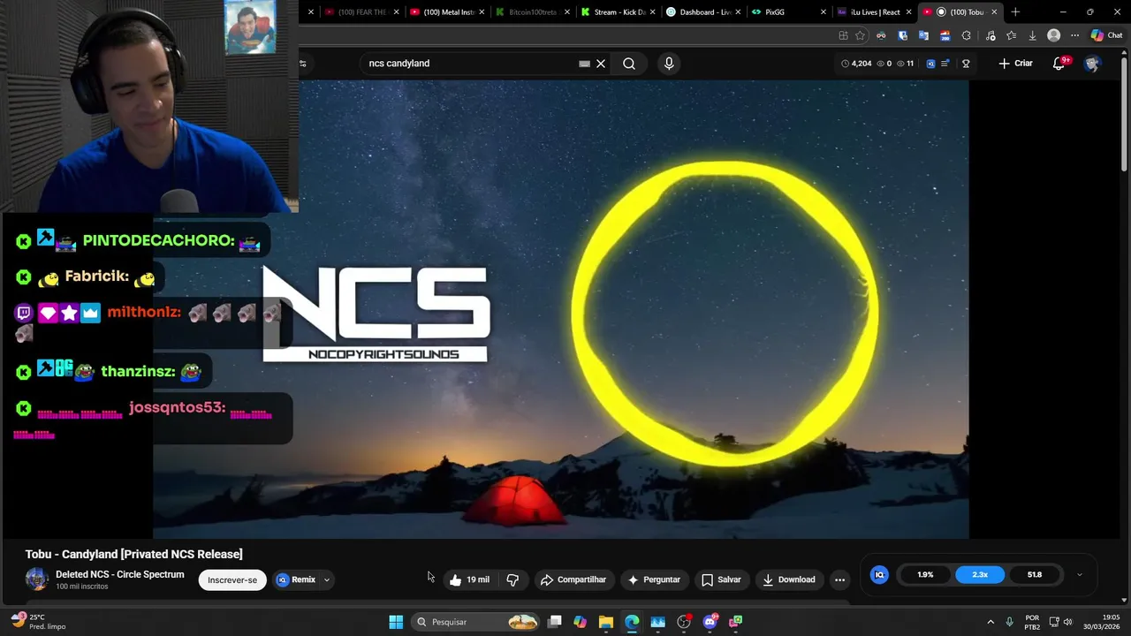Open Deleted NCS - Circle Spectrum channel avatar
Viewport: 1131px width, 636px height.
click(37, 579)
